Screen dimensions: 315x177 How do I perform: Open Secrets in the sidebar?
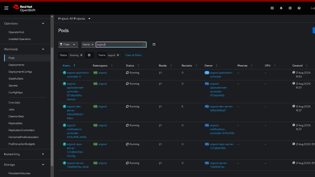click(13, 85)
